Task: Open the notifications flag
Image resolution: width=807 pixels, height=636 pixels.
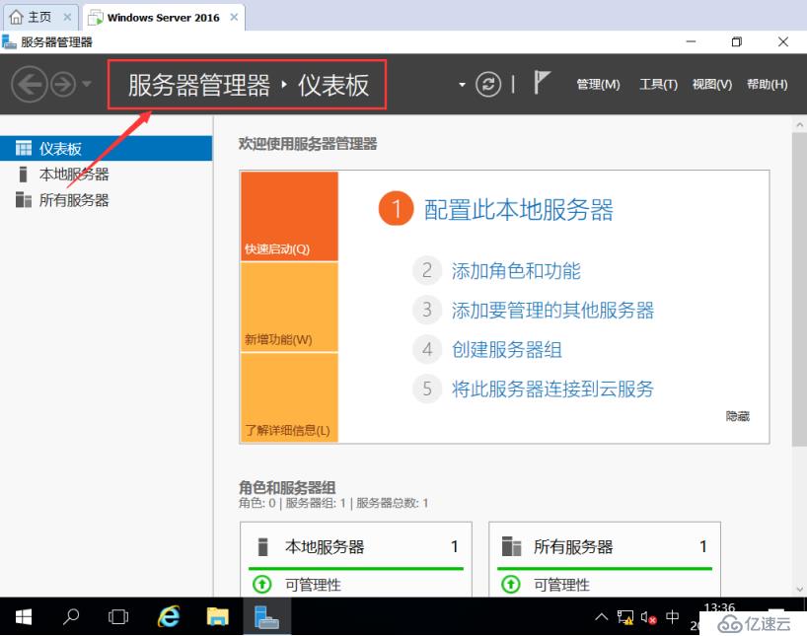Action: [x=542, y=82]
